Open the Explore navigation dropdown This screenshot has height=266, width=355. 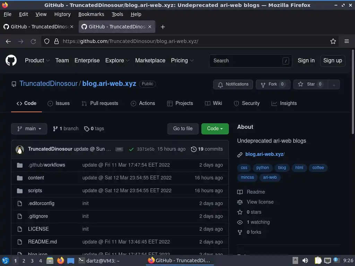[117, 60]
